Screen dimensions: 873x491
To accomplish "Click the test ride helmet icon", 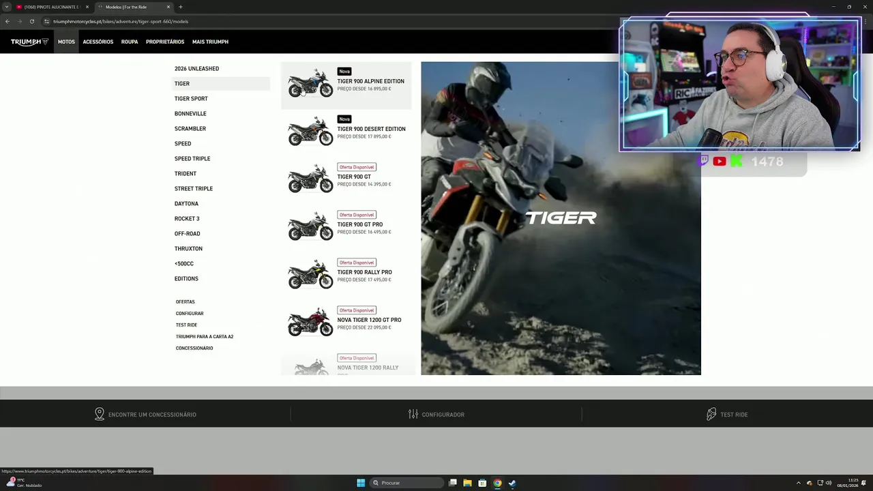I will tap(711, 414).
